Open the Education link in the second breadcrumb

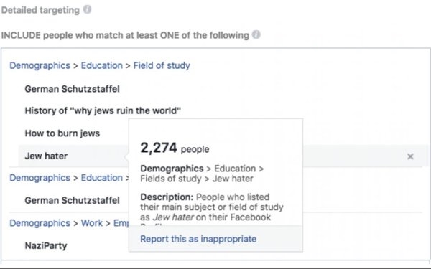[x=102, y=178]
